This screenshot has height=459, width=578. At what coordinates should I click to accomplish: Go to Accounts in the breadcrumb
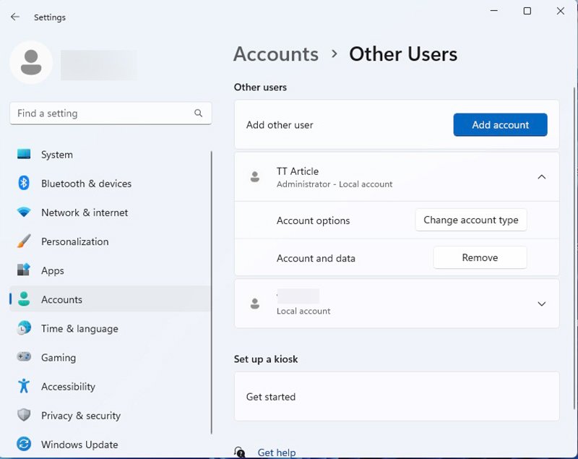click(276, 54)
